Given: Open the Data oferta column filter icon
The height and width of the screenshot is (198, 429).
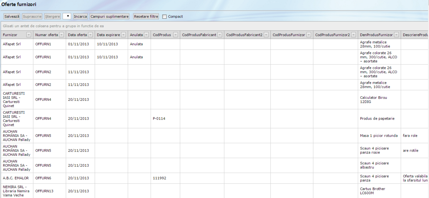Looking at the screenshot, I should tap(90, 35).
